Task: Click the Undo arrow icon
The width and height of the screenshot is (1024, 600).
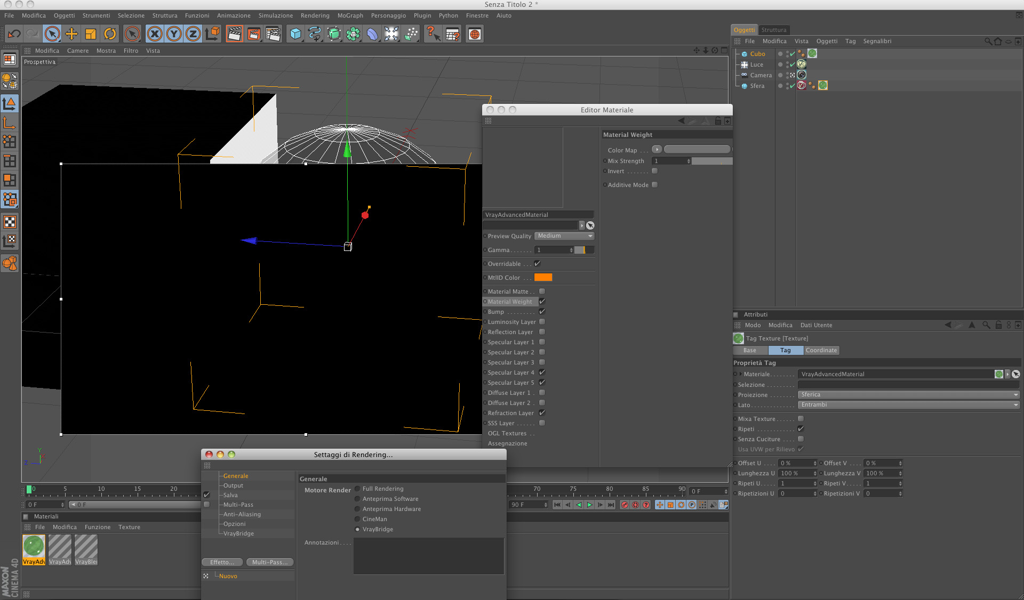Action: tap(14, 34)
